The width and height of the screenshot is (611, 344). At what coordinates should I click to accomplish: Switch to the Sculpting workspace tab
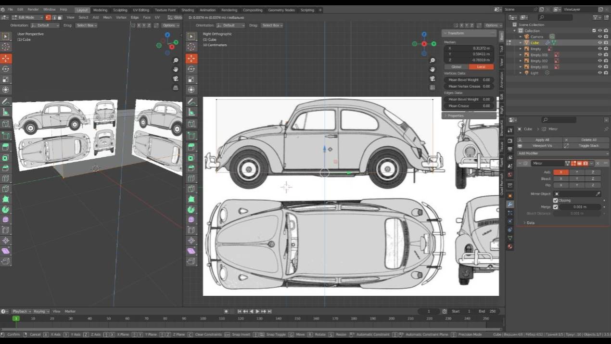[120, 10]
